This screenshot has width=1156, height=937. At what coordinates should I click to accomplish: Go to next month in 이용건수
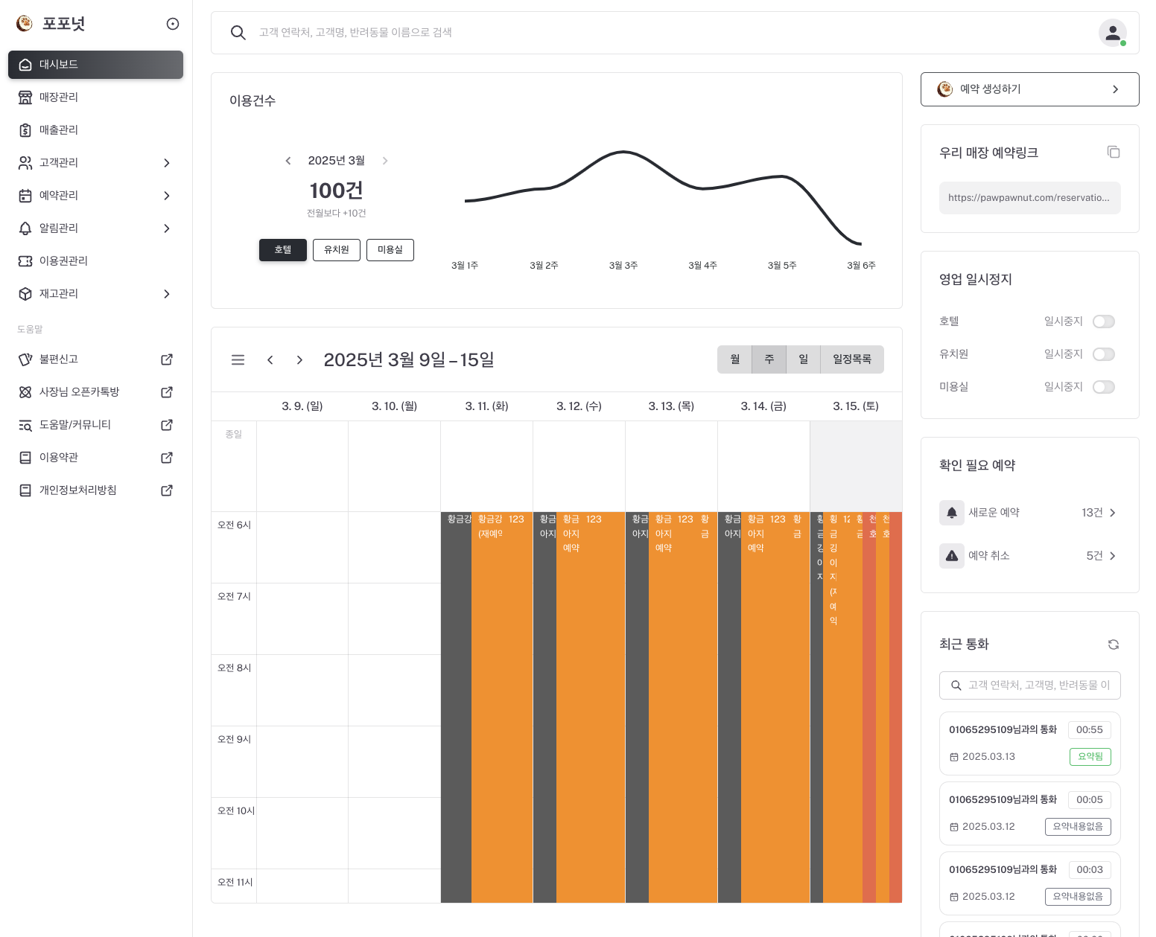(x=385, y=161)
